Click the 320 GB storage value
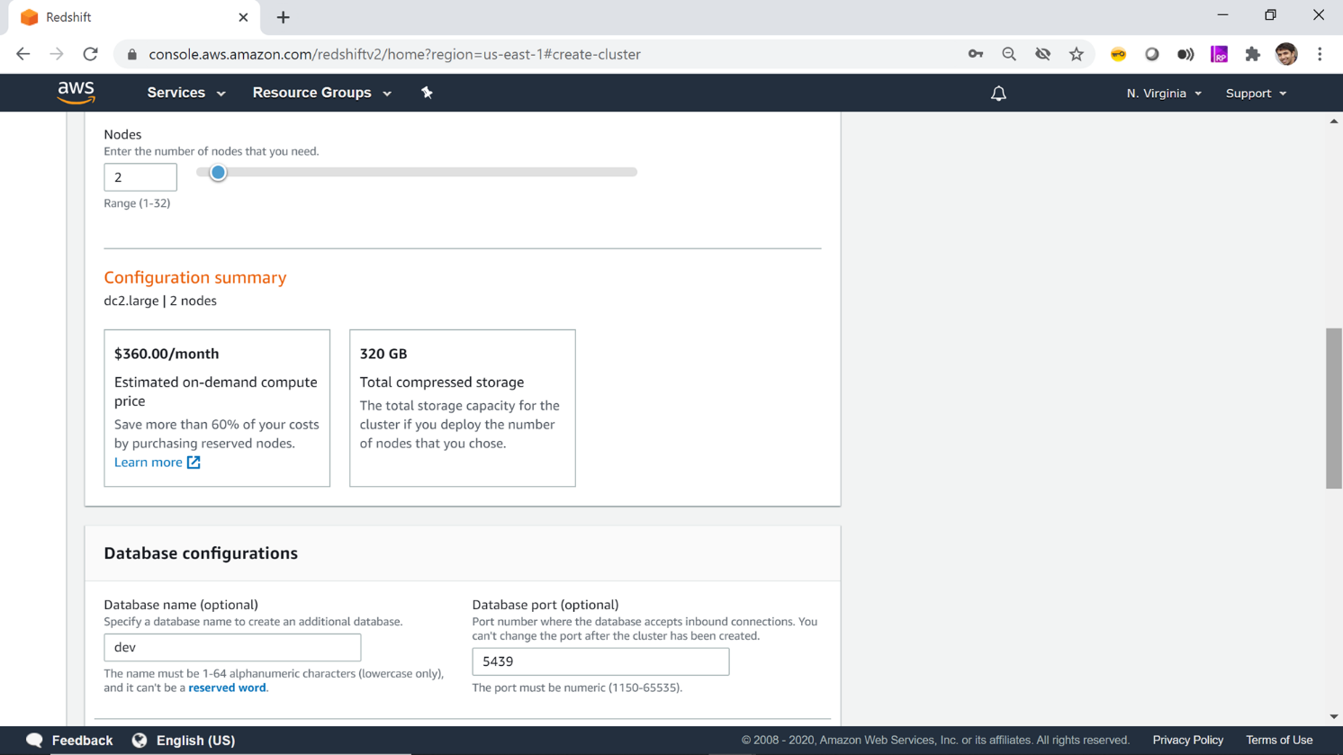Viewport: 1343px width, 755px height. [383, 354]
